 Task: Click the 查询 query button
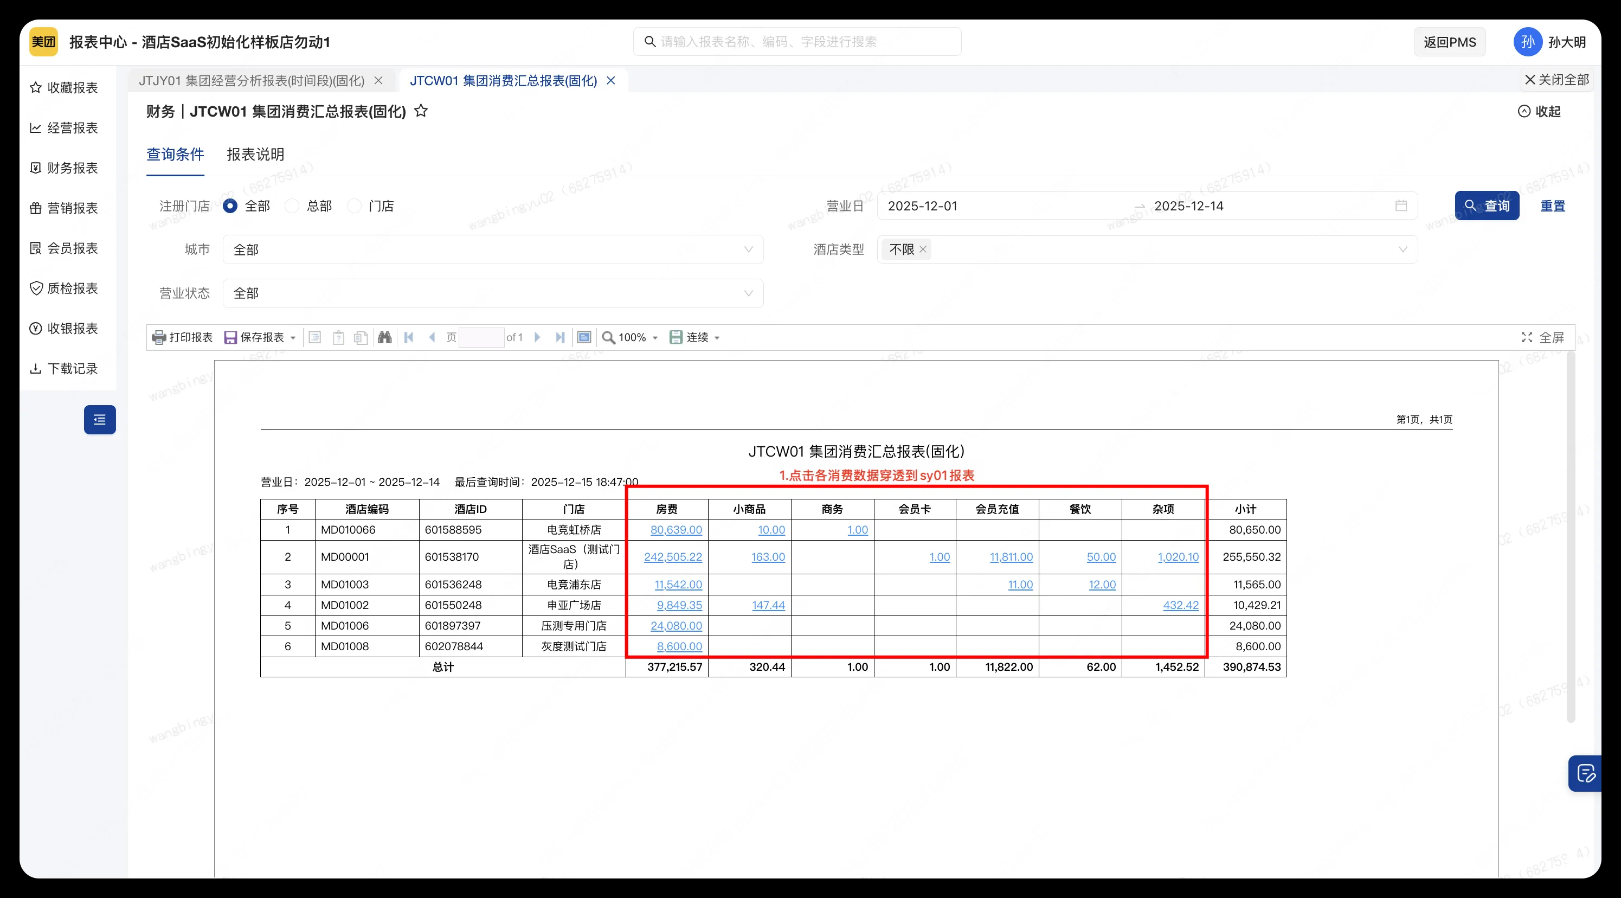1487,206
